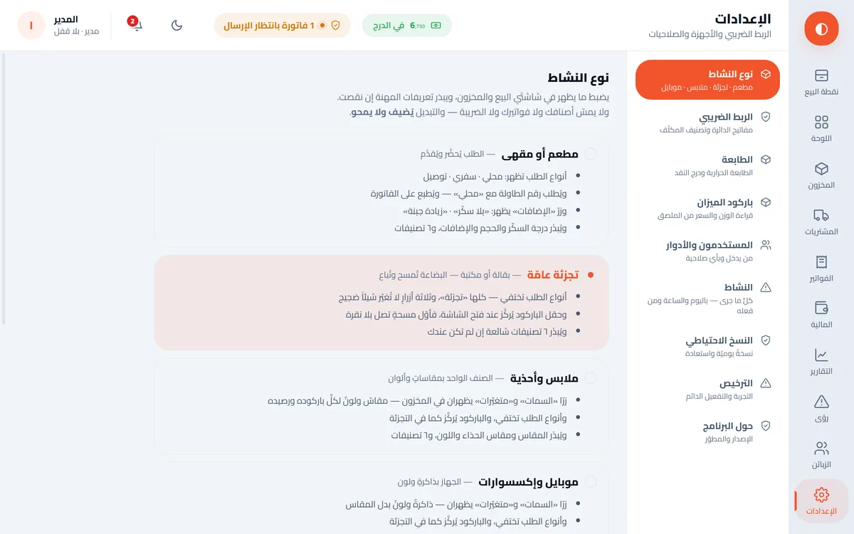Click the app logo at top right
Viewport: 854px width, 534px height.
coord(821,28)
